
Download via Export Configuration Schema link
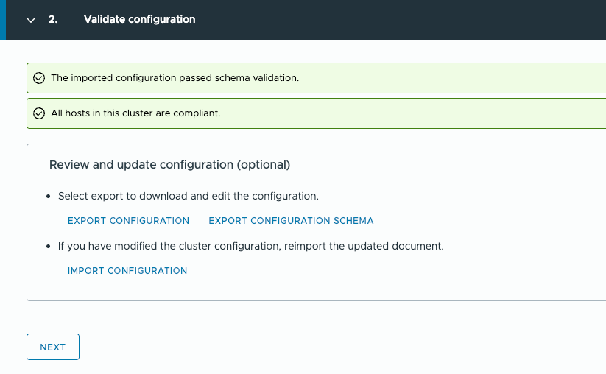click(291, 221)
